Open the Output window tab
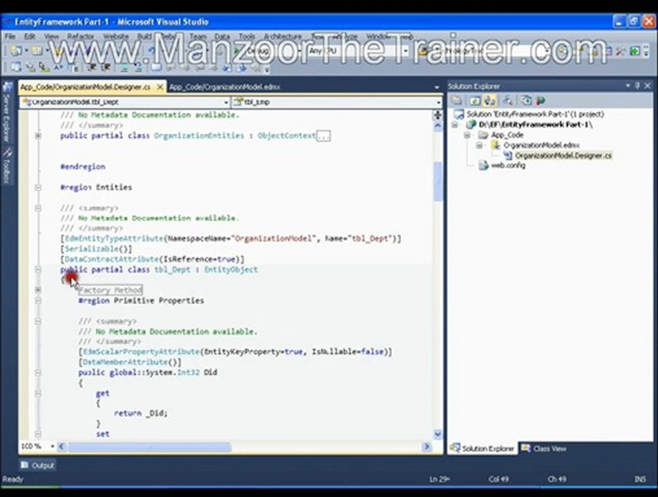Screen dimensions: 658x497 click(38, 465)
